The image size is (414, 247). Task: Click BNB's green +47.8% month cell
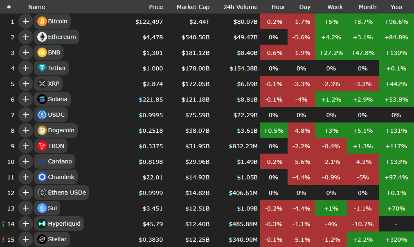point(363,53)
